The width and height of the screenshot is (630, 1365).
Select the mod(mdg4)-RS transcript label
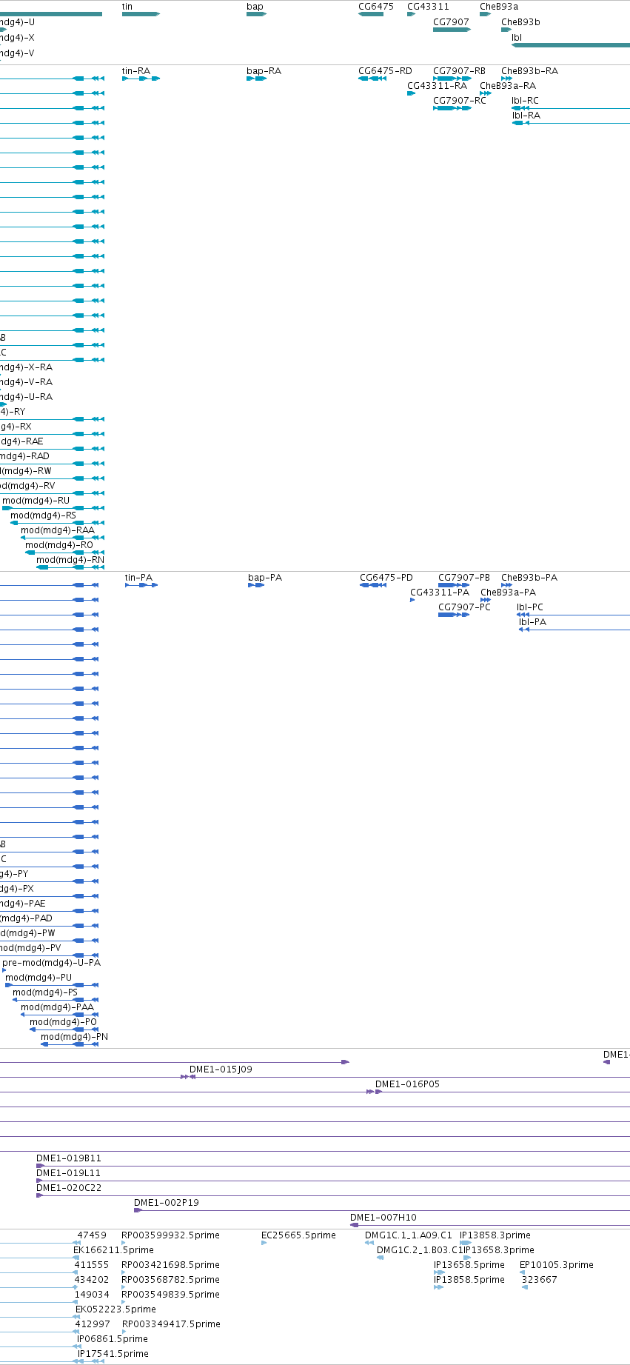click(43, 515)
